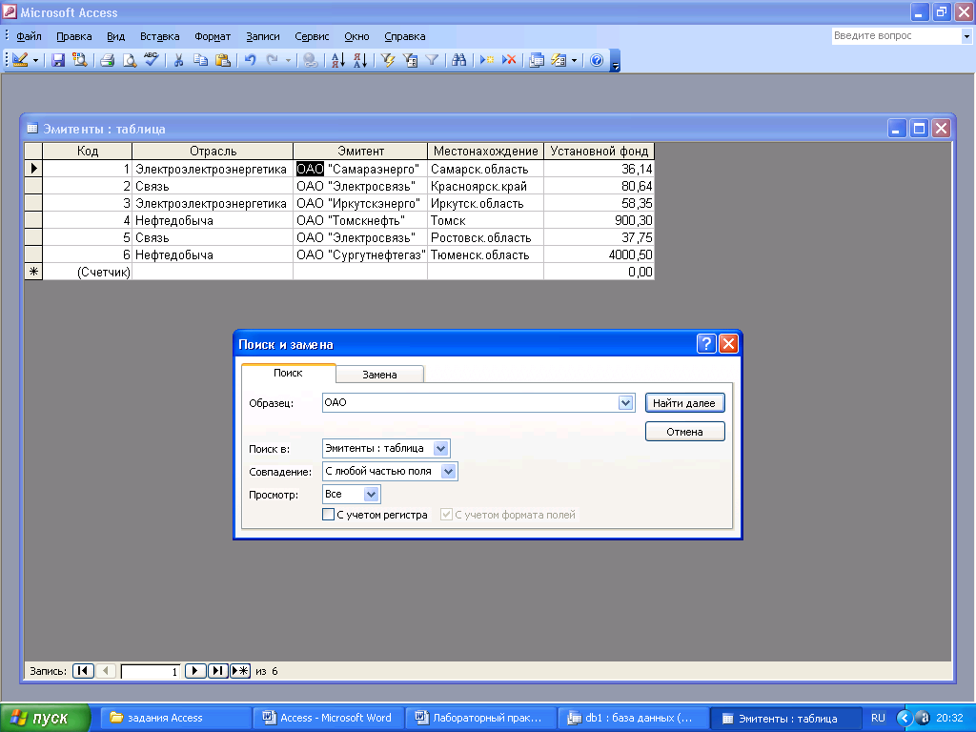Click the 4000,50 cell
Image resolution: width=976 pixels, height=732 pixels.
coord(600,254)
